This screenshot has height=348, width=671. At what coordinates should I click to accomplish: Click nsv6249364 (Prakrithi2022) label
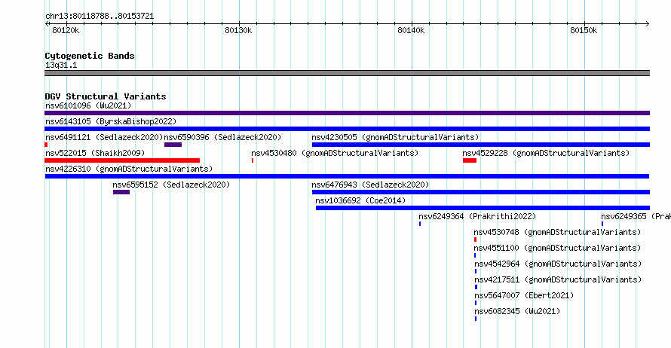tap(477, 216)
